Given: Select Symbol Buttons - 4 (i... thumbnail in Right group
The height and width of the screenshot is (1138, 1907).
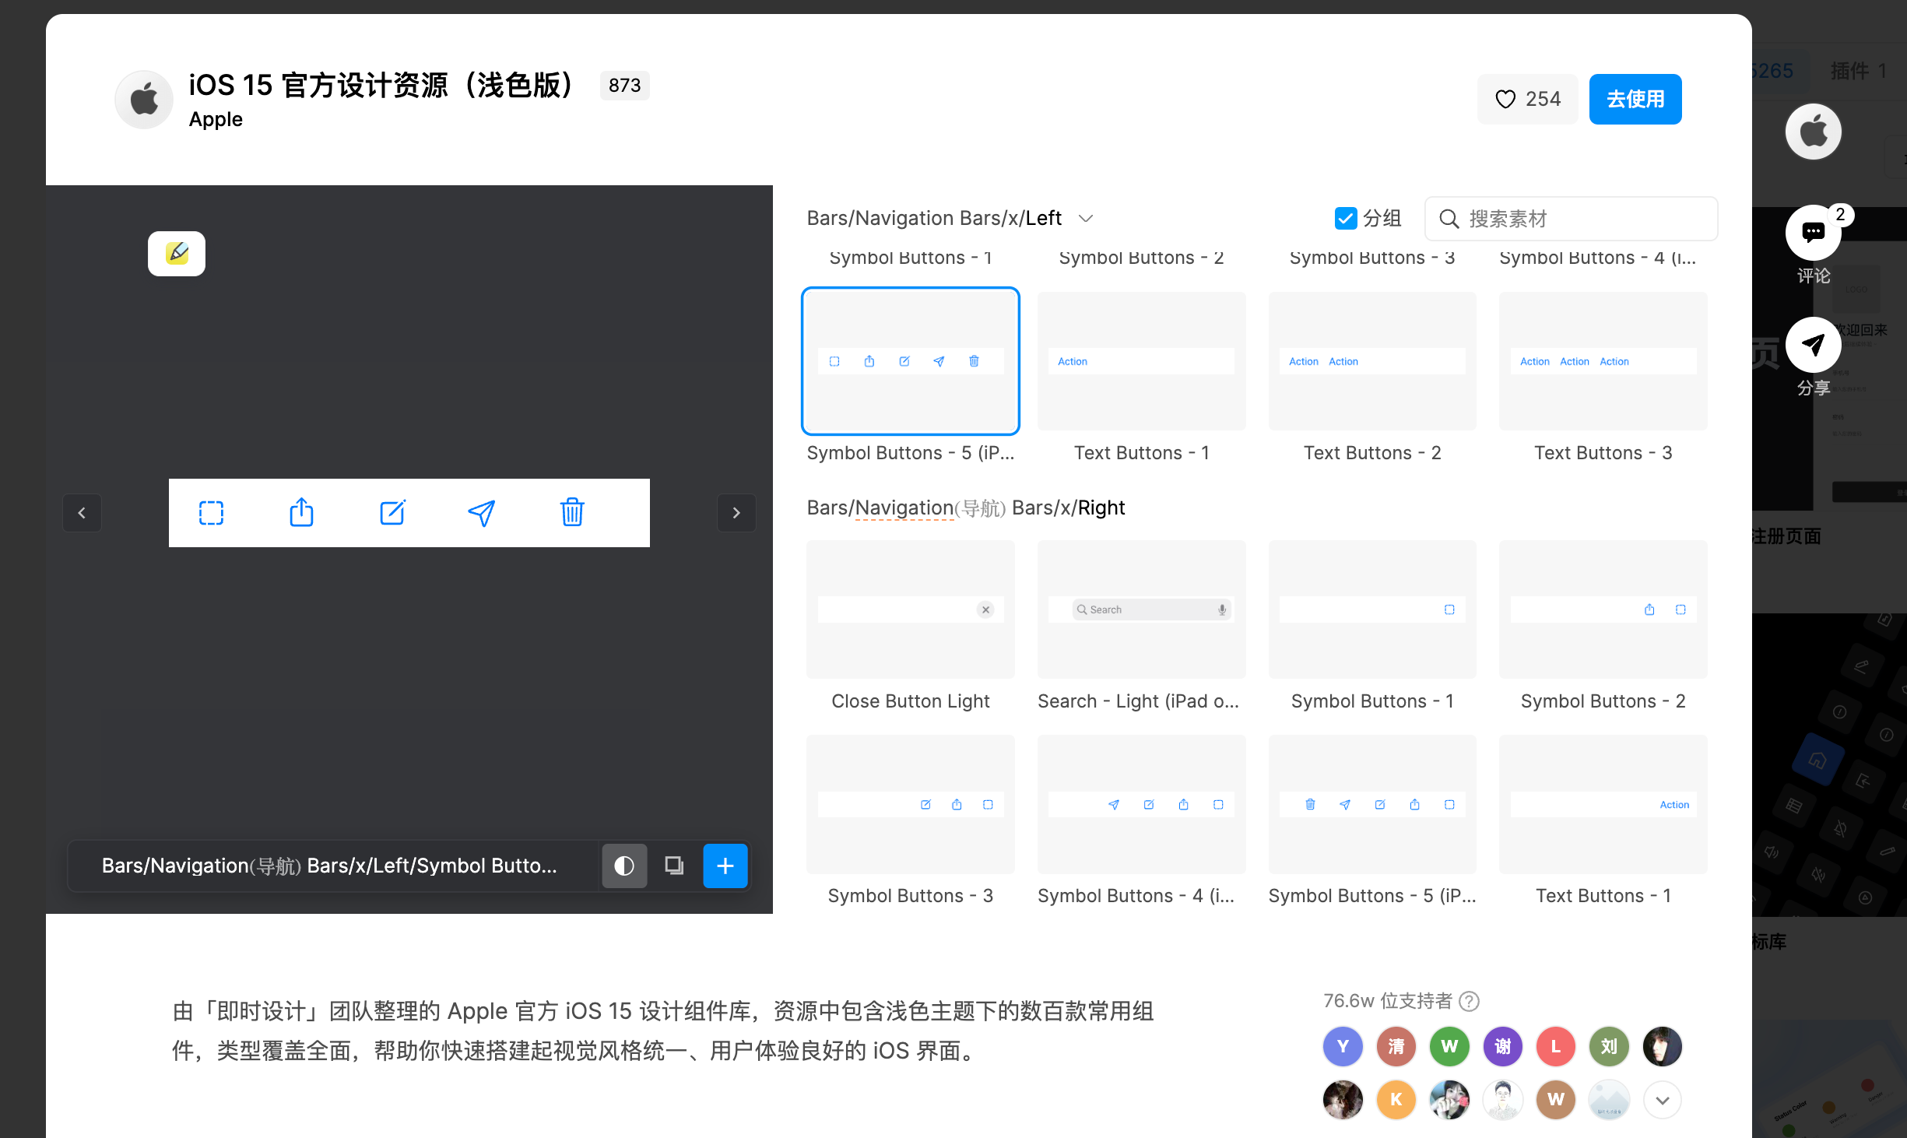Looking at the screenshot, I should click(x=1141, y=804).
